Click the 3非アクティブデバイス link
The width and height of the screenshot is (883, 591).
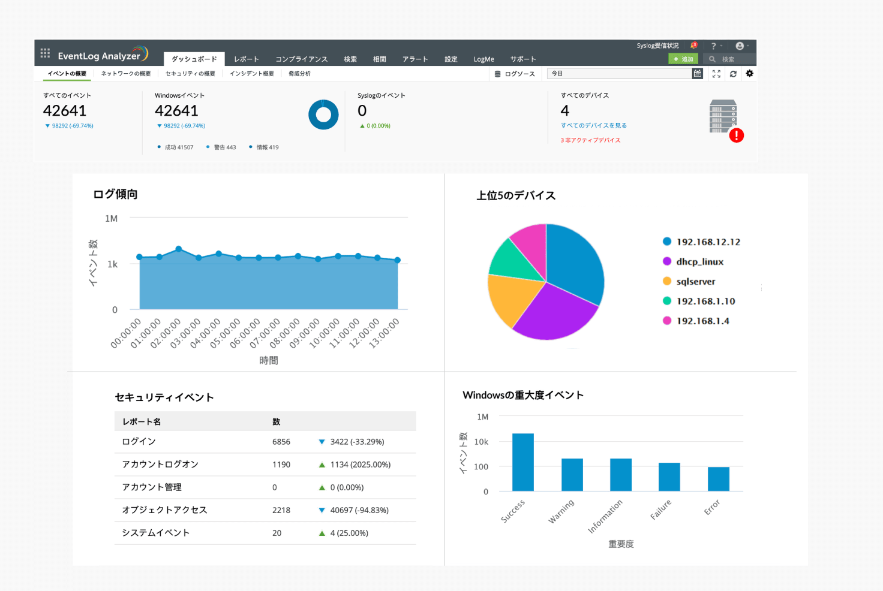(591, 140)
